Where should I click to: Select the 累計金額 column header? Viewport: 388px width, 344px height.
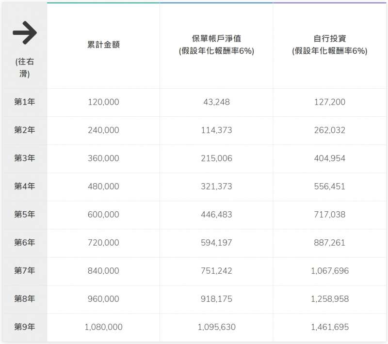[x=103, y=45]
